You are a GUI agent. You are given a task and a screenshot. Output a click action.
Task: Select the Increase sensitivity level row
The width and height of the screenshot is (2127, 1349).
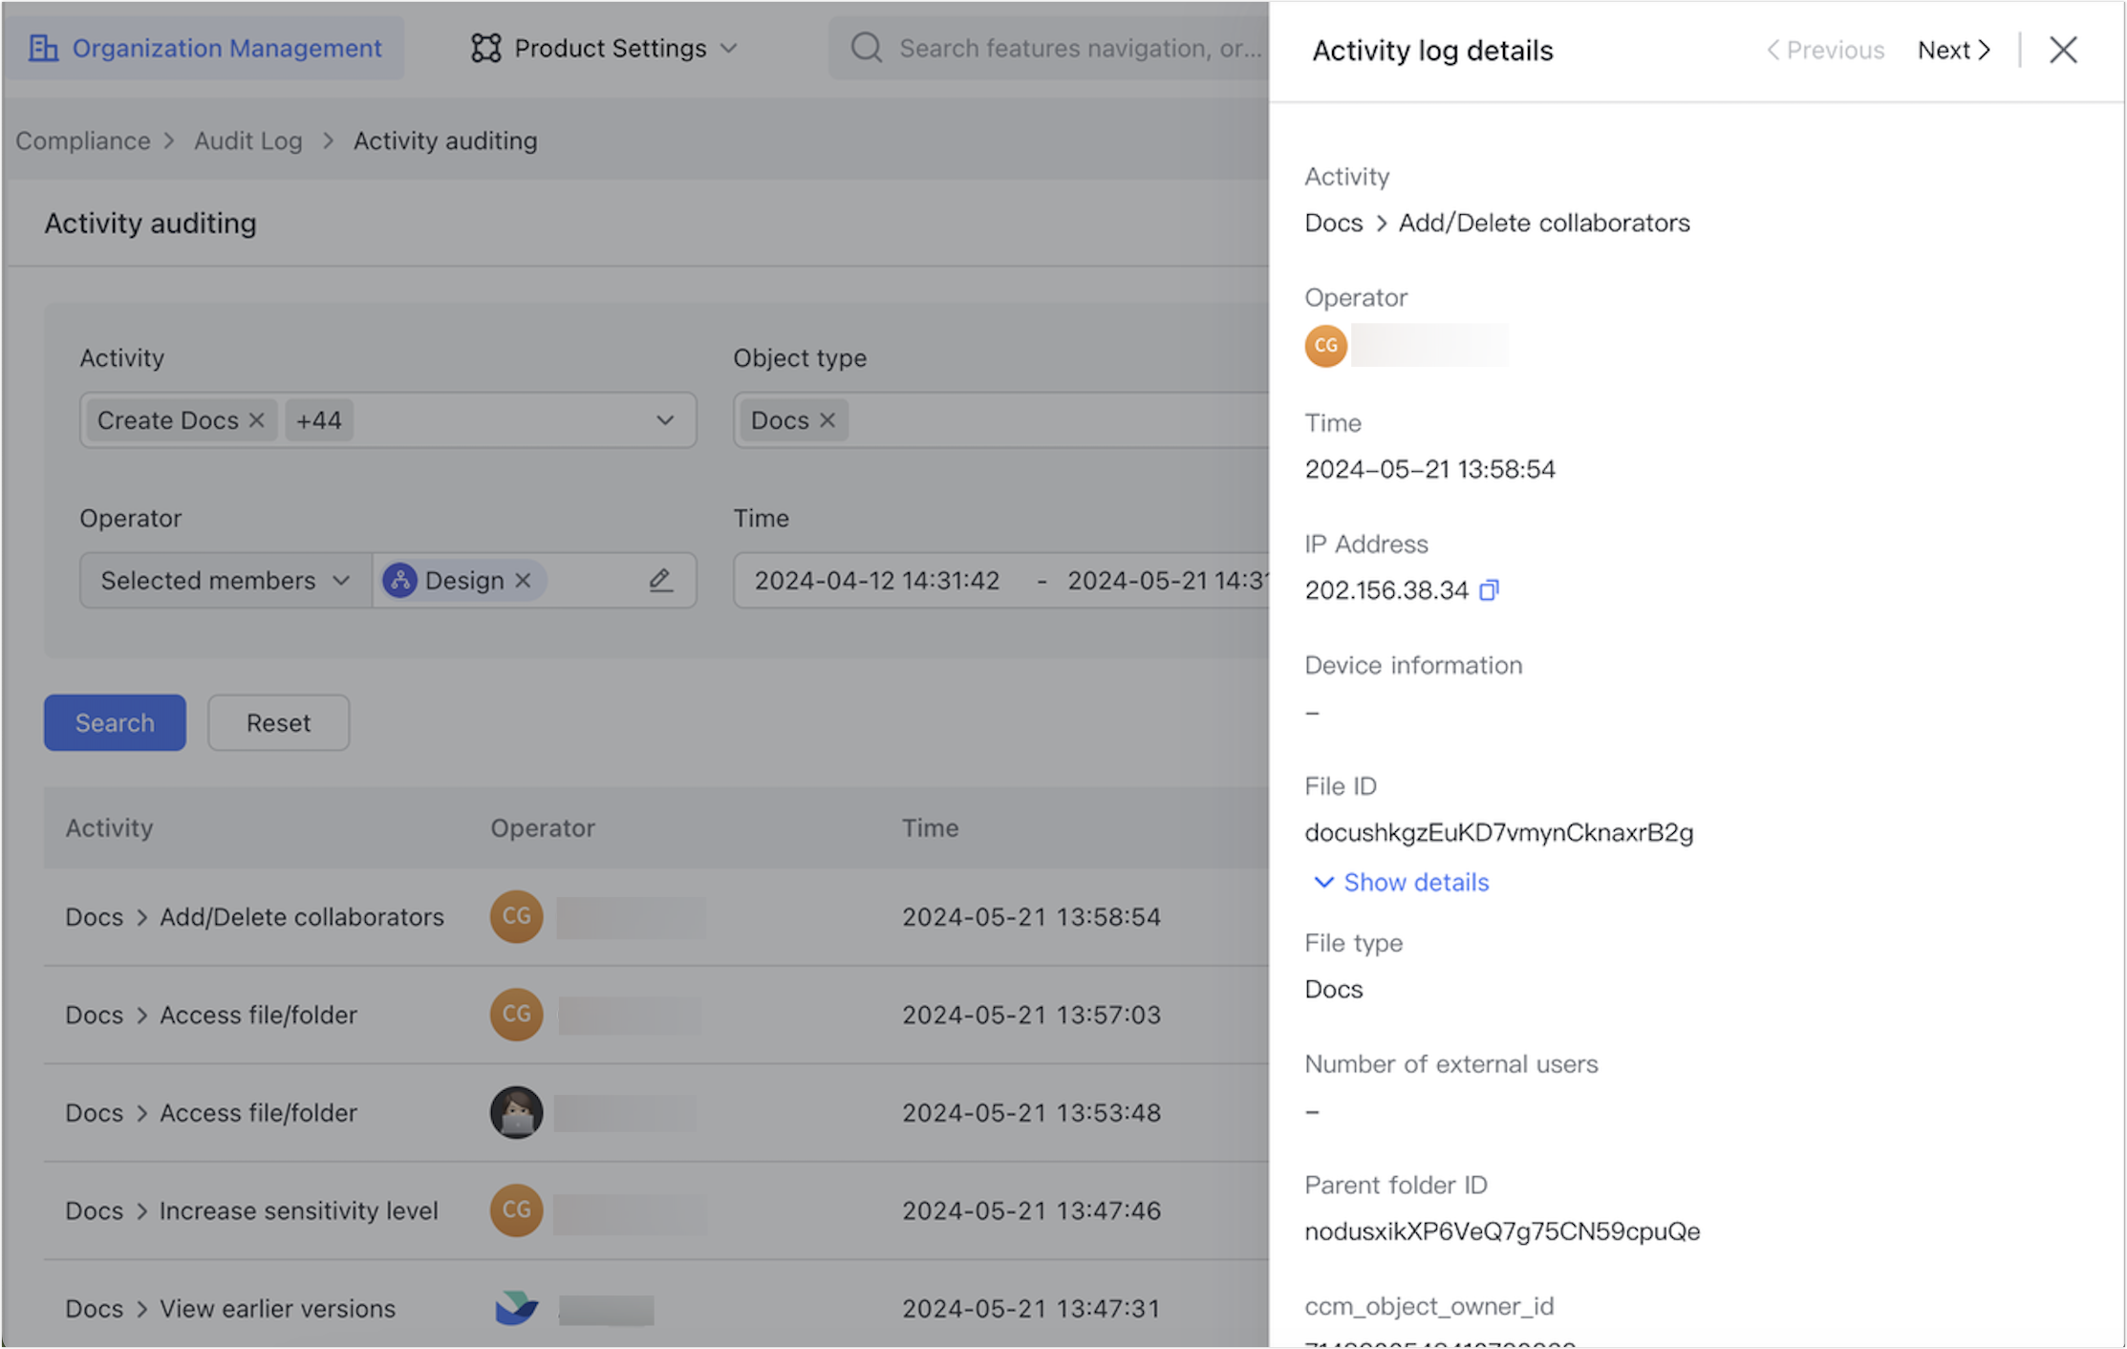tap(656, 1210)
